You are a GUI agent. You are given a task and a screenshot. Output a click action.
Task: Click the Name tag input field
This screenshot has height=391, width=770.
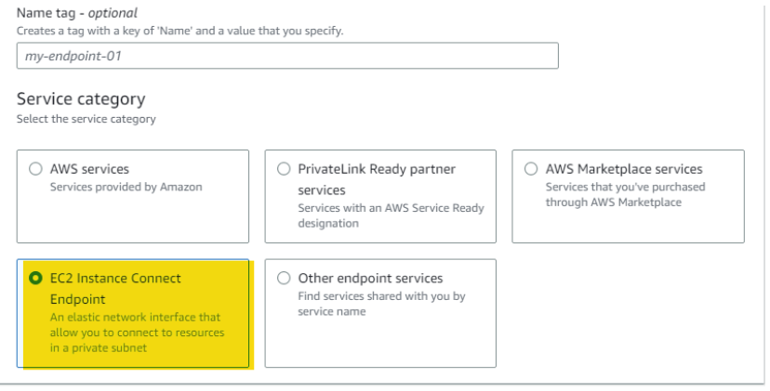click(287, 56)
